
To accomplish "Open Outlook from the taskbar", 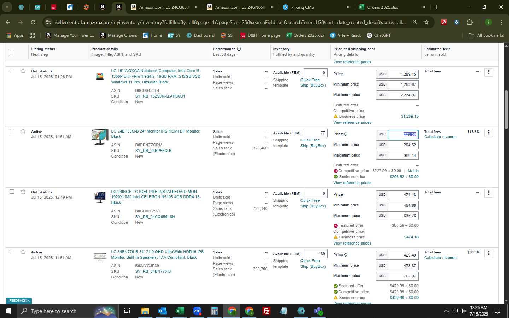I will click(x=162, y=311).
